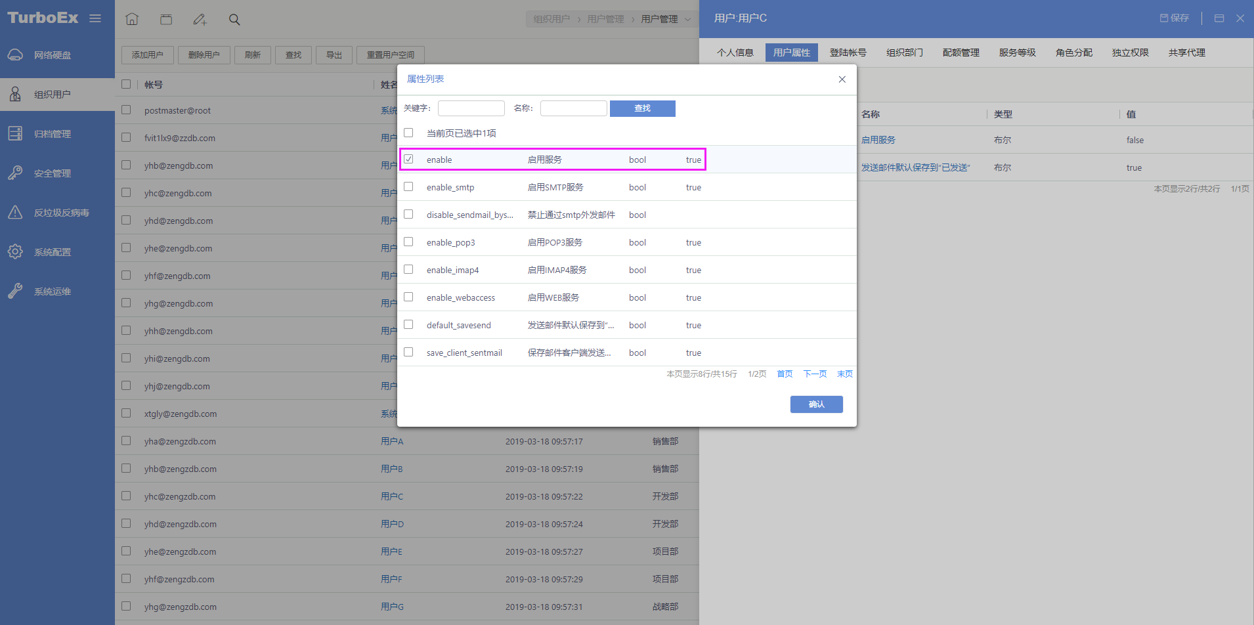Click the search magnifier icon in toolbar
This screenshot has height=625, width=1254.
(x=234, y=20)
